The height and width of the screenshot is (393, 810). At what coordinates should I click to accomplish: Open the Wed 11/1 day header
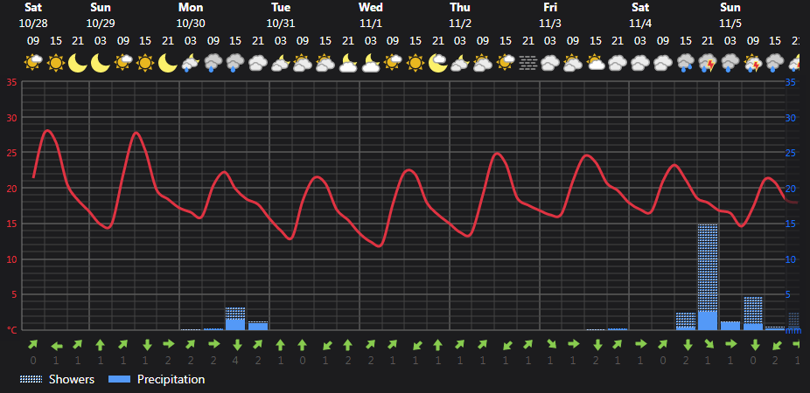(371, 16)
